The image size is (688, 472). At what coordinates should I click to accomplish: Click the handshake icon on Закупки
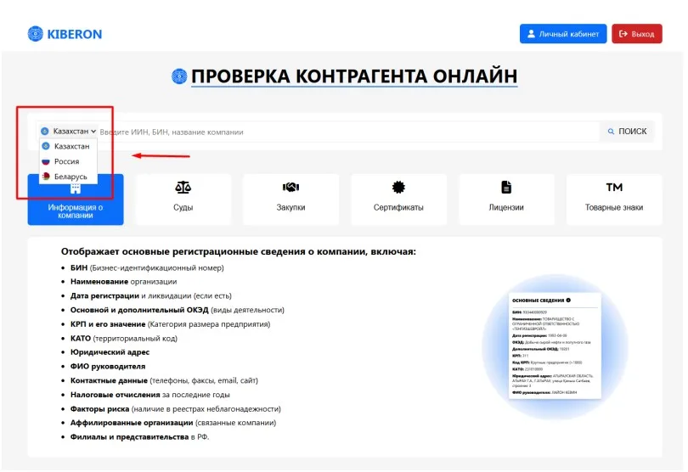[290, 188]
